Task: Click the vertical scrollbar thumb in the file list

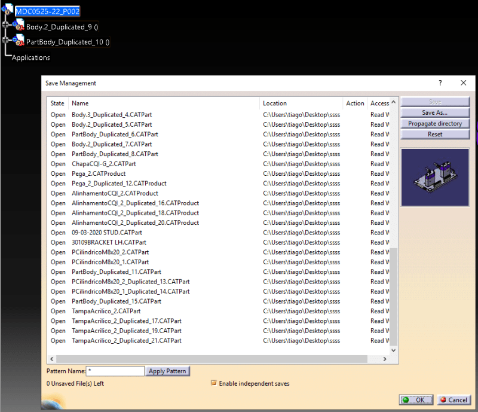Action: tap(394, 297)
